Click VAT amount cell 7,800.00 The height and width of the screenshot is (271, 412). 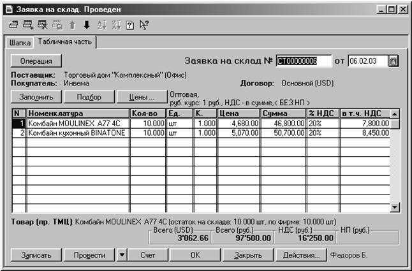click(365, 124)
